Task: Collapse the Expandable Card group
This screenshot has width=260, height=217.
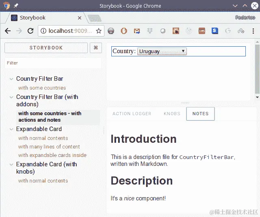Action: point(39,129)
